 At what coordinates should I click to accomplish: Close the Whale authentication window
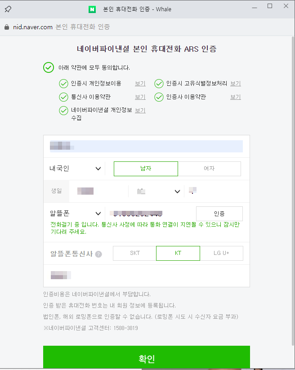[x=286, y=6]
